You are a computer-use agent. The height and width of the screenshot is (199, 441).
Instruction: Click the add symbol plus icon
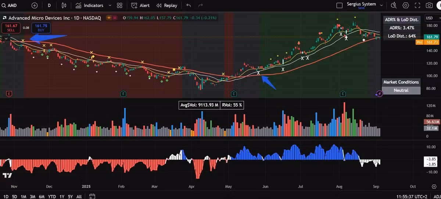point(35,6)
